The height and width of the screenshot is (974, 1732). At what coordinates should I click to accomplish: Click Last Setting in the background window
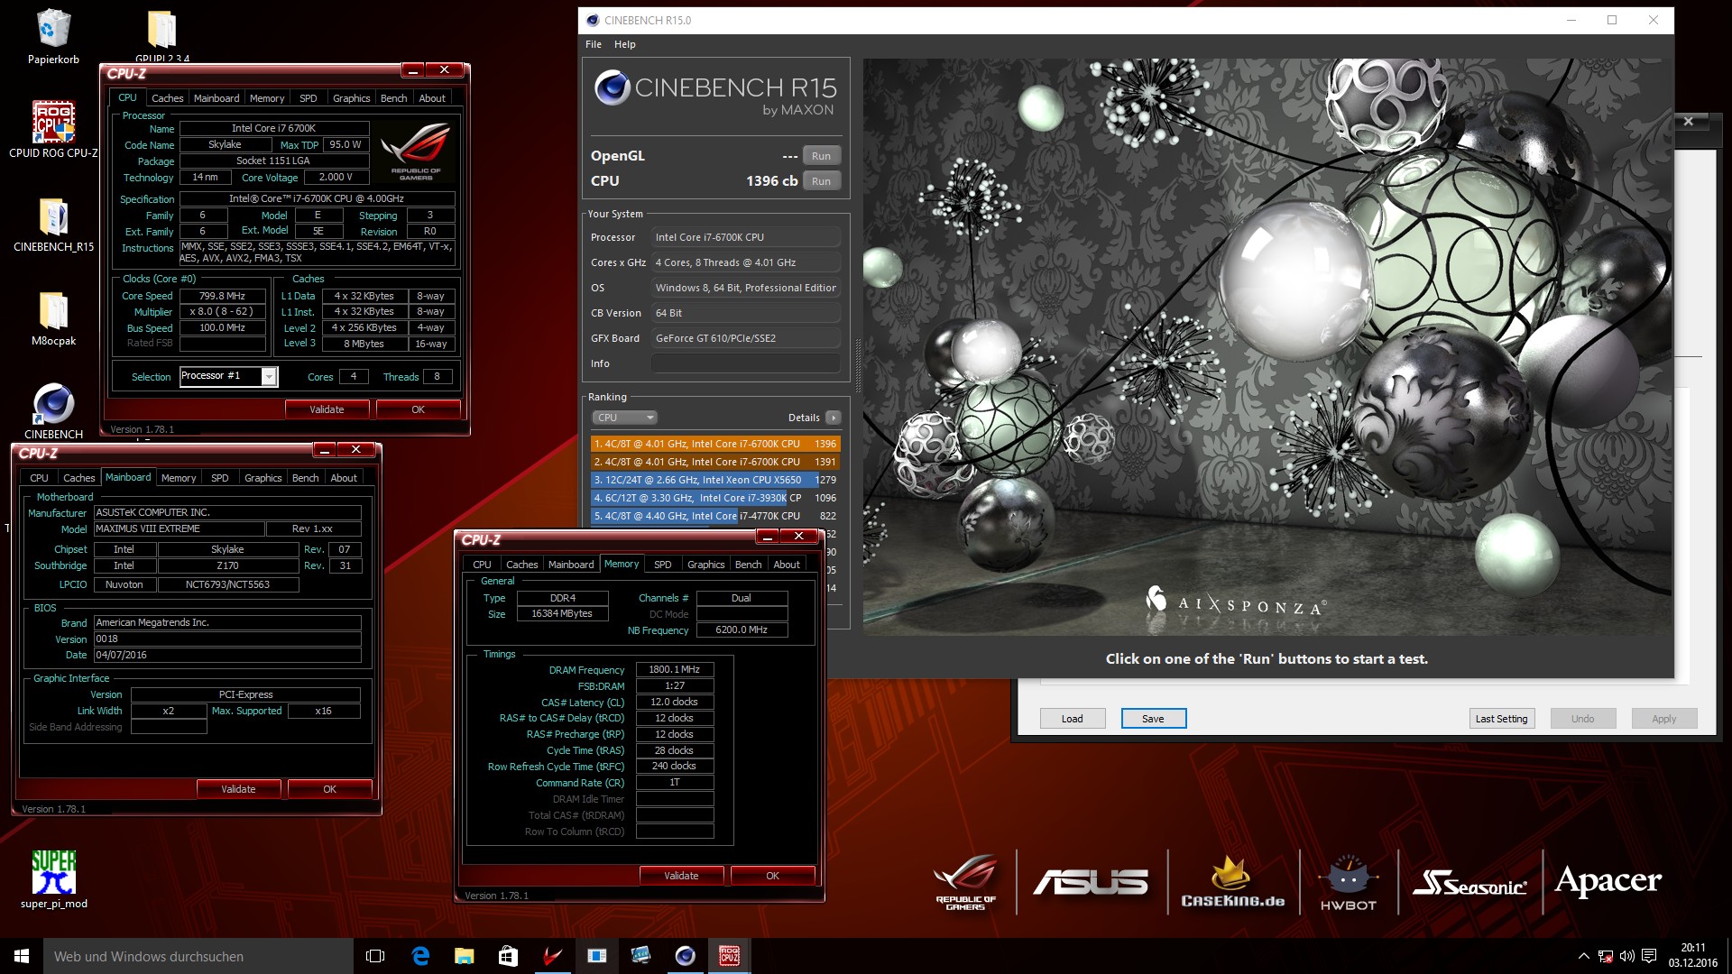[x=1501, y=719]
